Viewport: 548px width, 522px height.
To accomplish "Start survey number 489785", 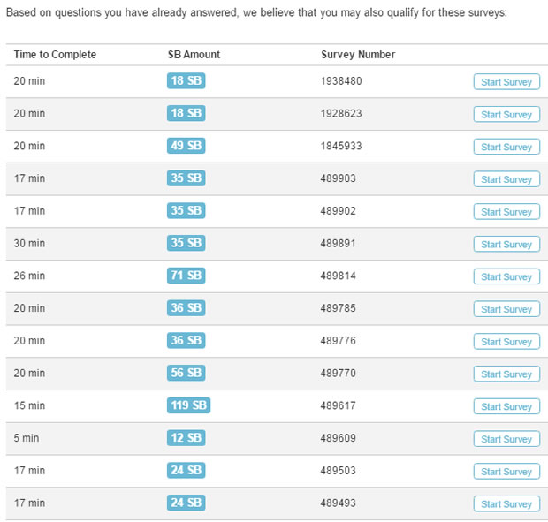I will (x=506, y=309).
